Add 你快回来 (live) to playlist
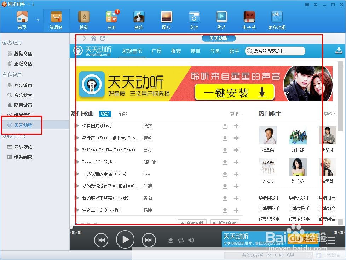 236,126
